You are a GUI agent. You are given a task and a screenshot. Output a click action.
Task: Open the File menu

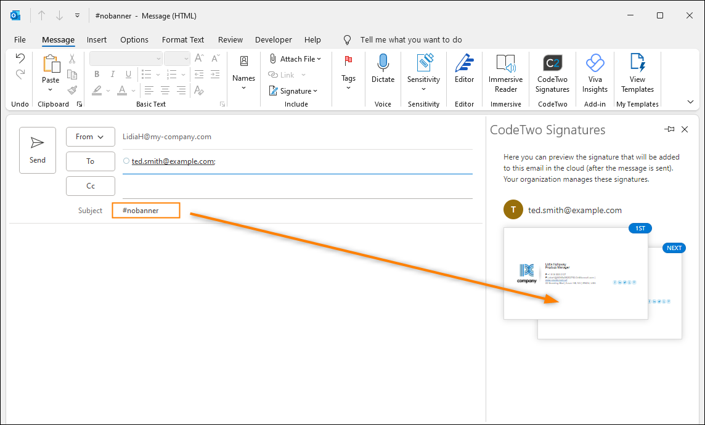tap(20, 39)
